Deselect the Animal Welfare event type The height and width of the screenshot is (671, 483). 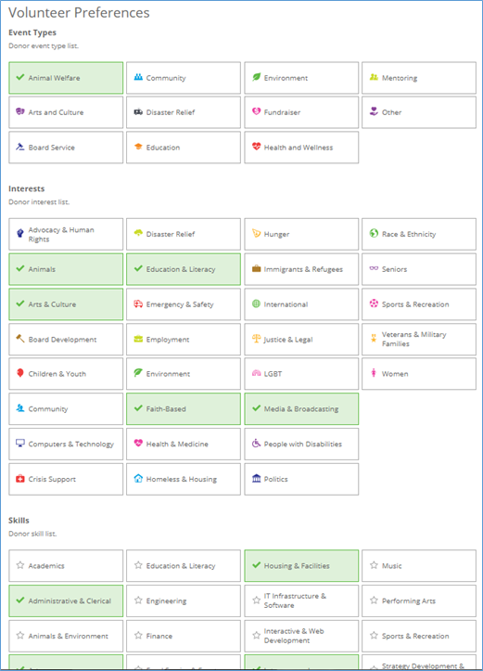66,78
